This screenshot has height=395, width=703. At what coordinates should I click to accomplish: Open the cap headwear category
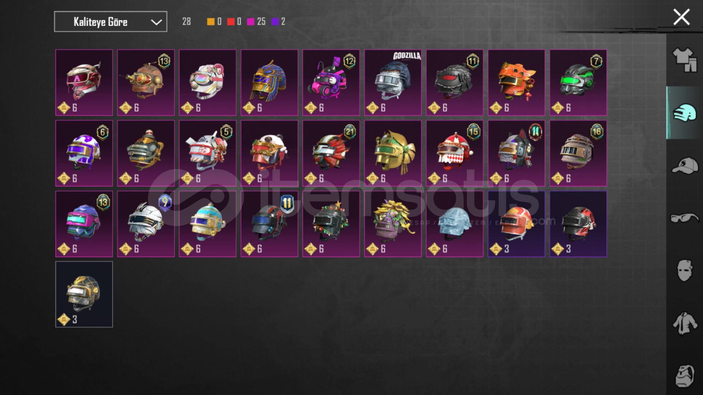point(685,166)
